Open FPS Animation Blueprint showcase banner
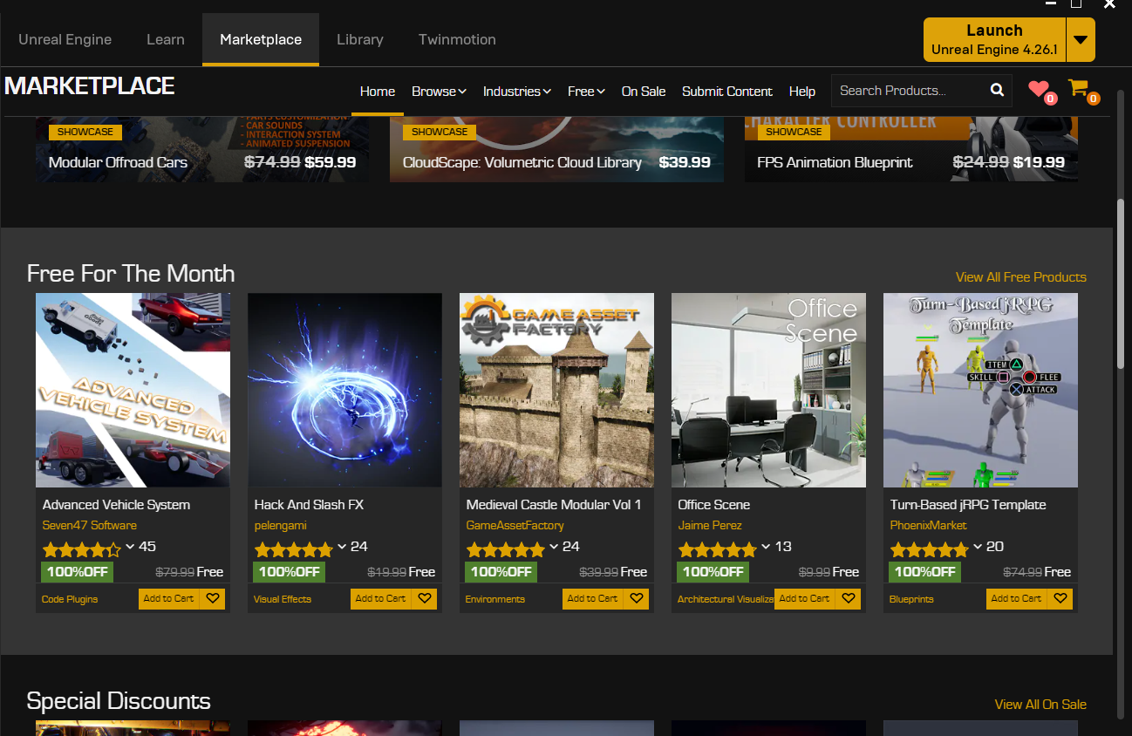This screenshot has width=1132, height=736. (911, 149)
